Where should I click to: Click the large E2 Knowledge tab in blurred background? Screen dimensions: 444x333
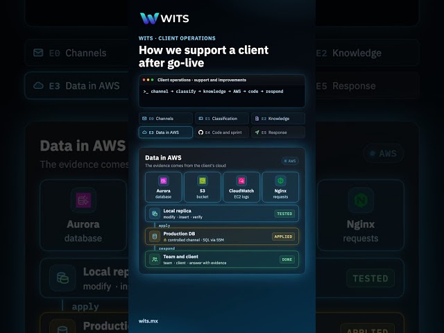click(x=367, y=53)
